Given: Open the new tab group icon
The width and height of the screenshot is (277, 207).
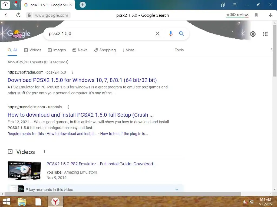Looking at the screenshot, I should click(x=14, y=5).
